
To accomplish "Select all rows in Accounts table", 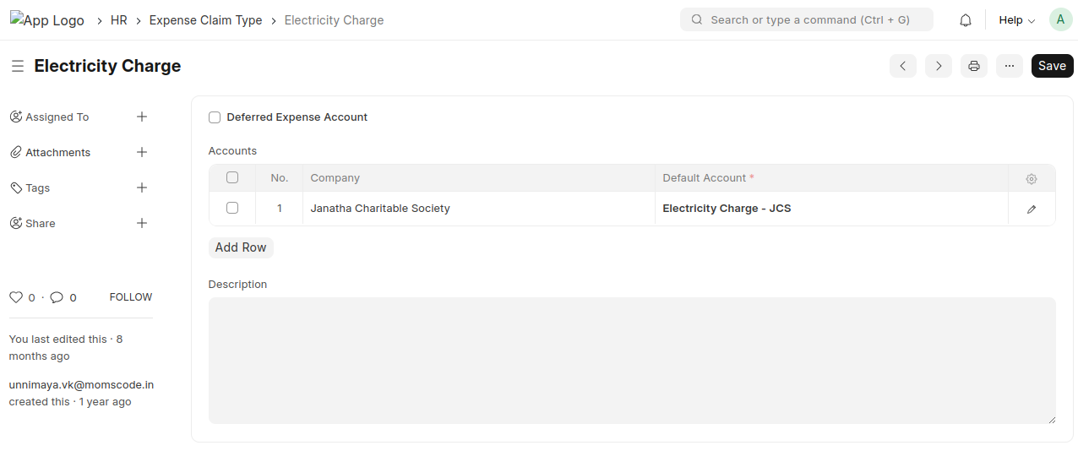I will pos(232,178).
